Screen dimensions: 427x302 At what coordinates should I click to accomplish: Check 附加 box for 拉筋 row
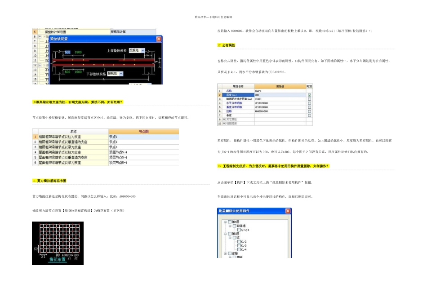click(x=309, y=111)
